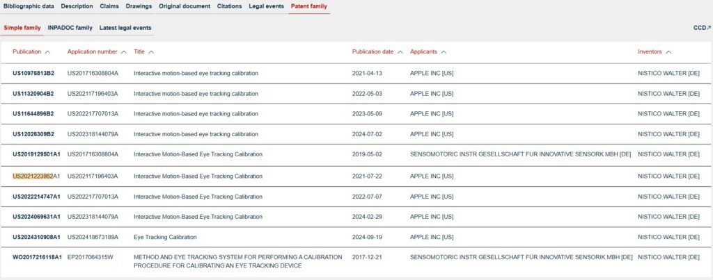Open CCD external link
The height and width of the screenshot is (280, 713).
(x=700, y=28)
